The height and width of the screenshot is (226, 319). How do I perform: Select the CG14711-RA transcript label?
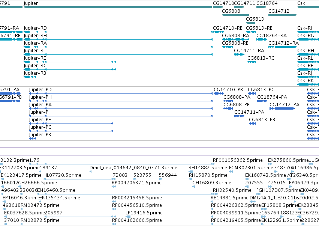[249, 51]
